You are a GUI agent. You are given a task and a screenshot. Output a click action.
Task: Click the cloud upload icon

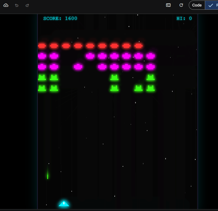point(6,5)
